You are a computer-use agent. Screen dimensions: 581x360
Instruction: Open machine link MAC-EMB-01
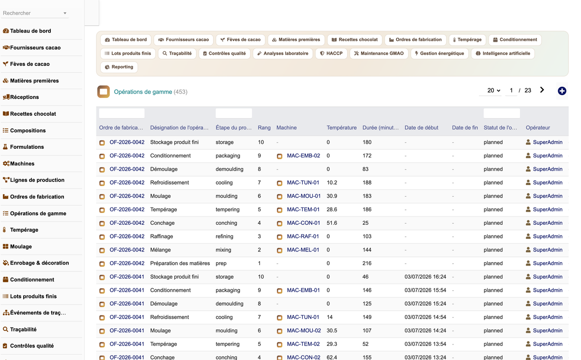point(303,291)
